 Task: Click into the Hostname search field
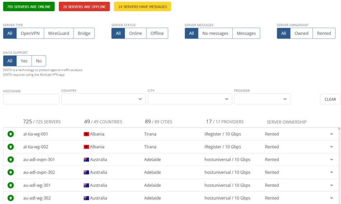pyautogui.click(x=31, y=99)
